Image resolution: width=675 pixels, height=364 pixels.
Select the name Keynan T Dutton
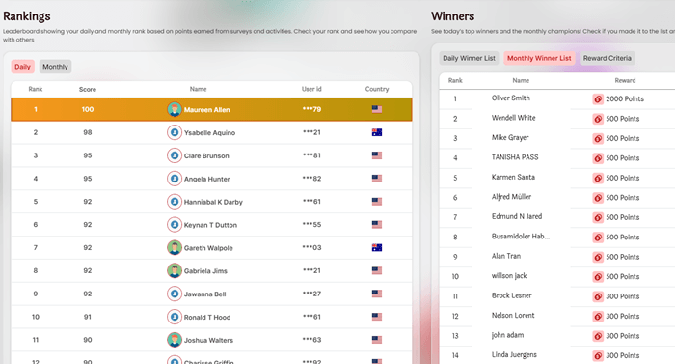pos(210,225)
